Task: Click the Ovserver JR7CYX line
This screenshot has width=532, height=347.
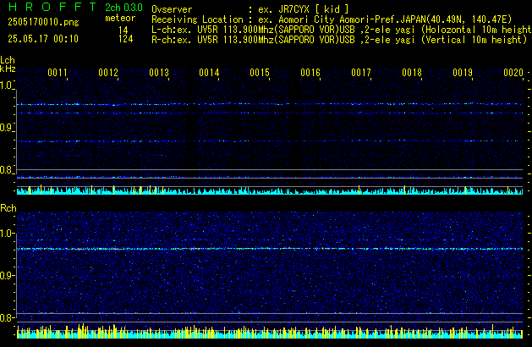Action: 250,9
